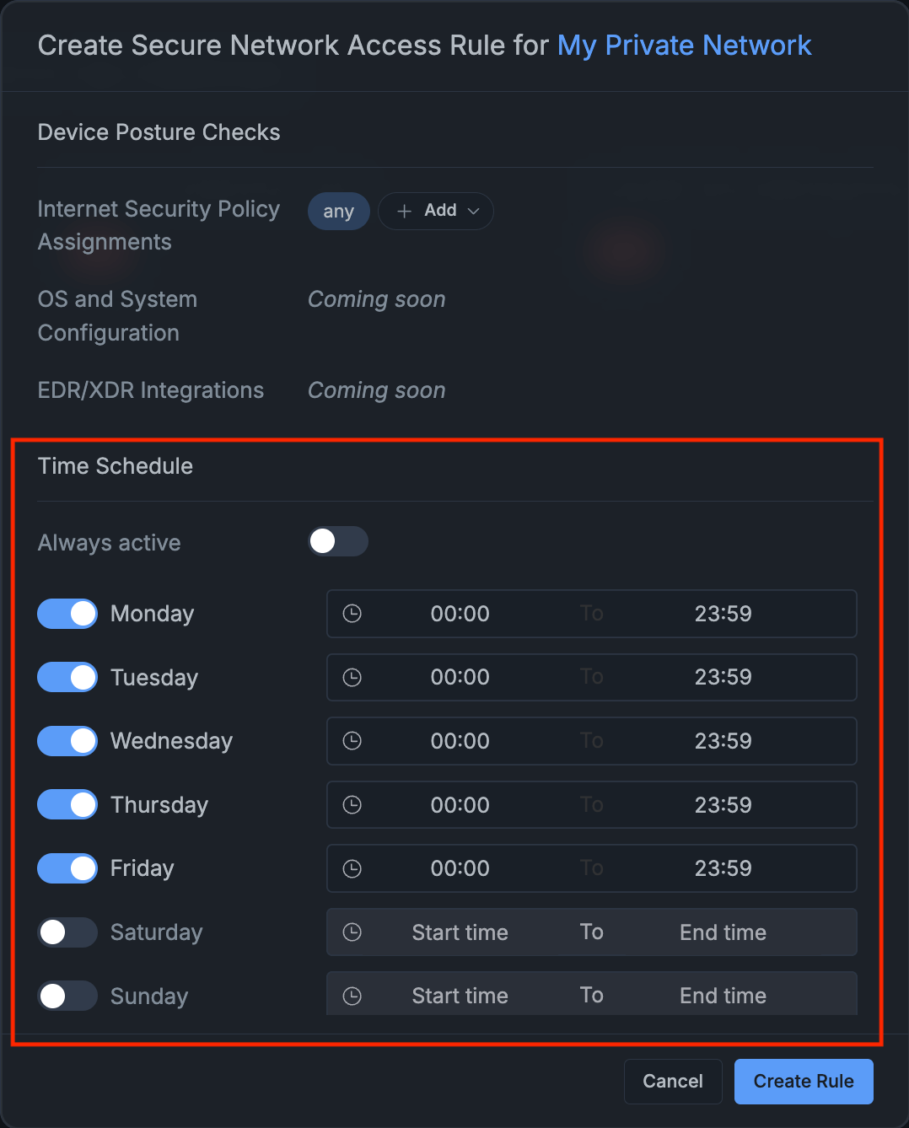
Task: Open the Add dropdown for security policies
Action: [x=436, y=211]
